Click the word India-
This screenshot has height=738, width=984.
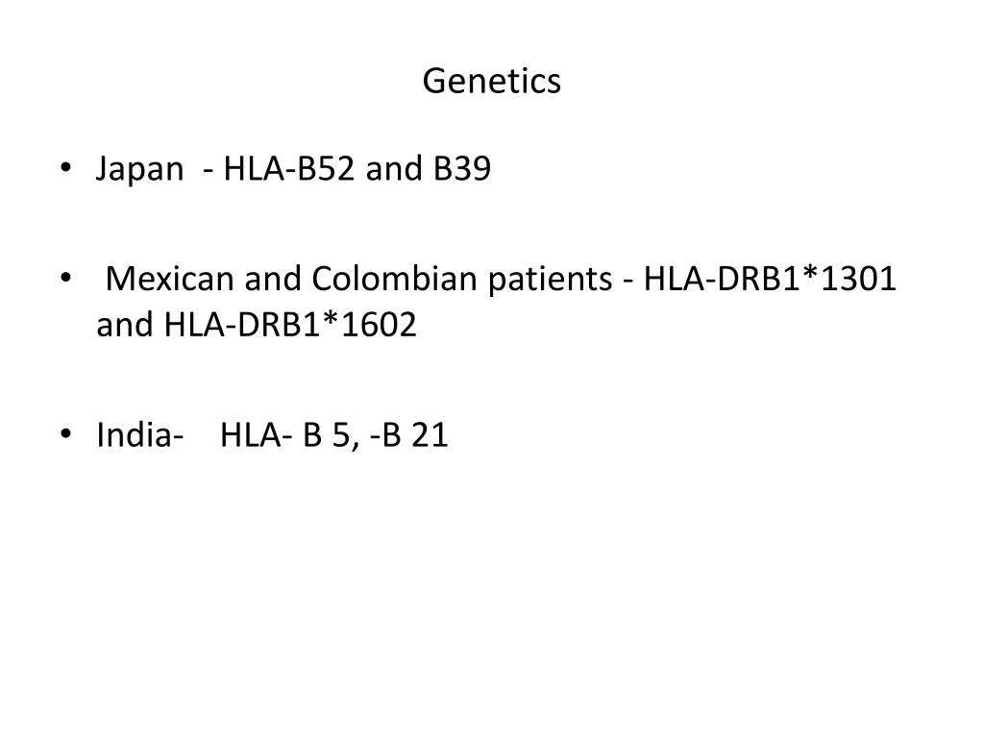(140, 434)
